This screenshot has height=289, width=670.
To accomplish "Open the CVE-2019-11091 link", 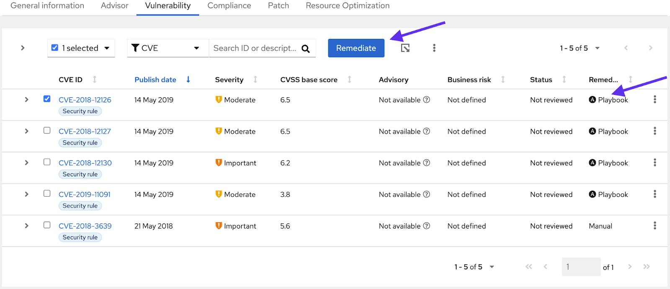I will pyautogui.click(x=85, y=194).
